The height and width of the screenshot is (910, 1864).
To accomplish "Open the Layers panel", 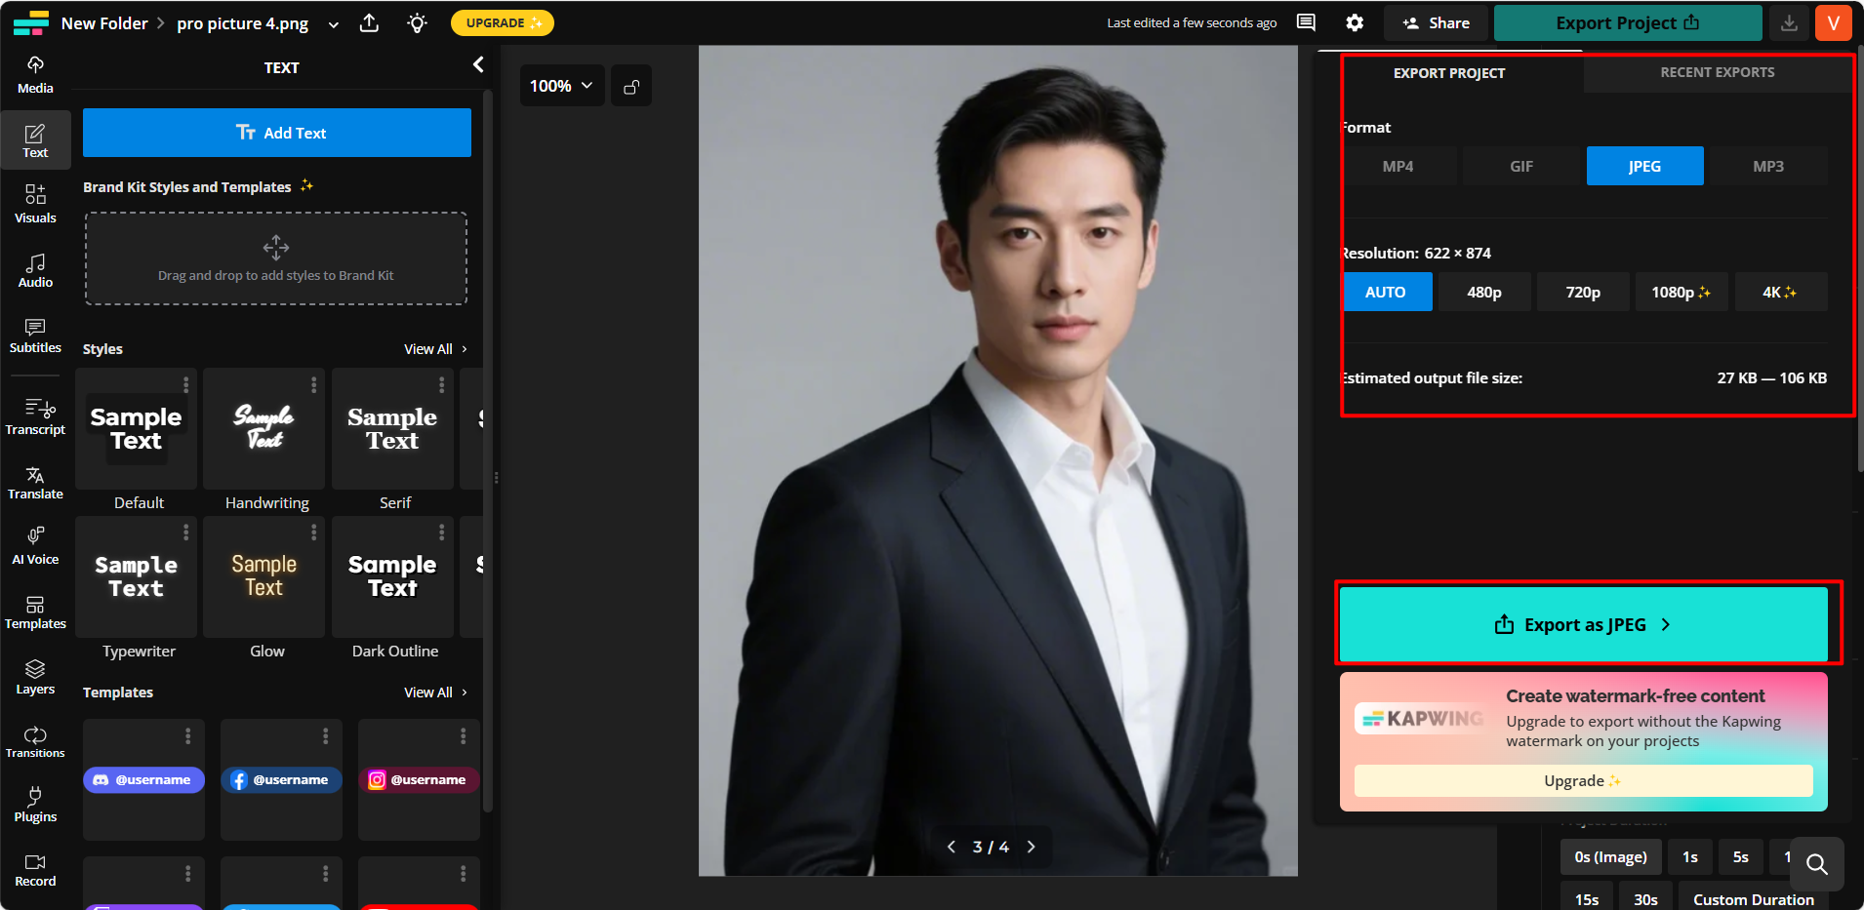I will [x=35, y=676].
